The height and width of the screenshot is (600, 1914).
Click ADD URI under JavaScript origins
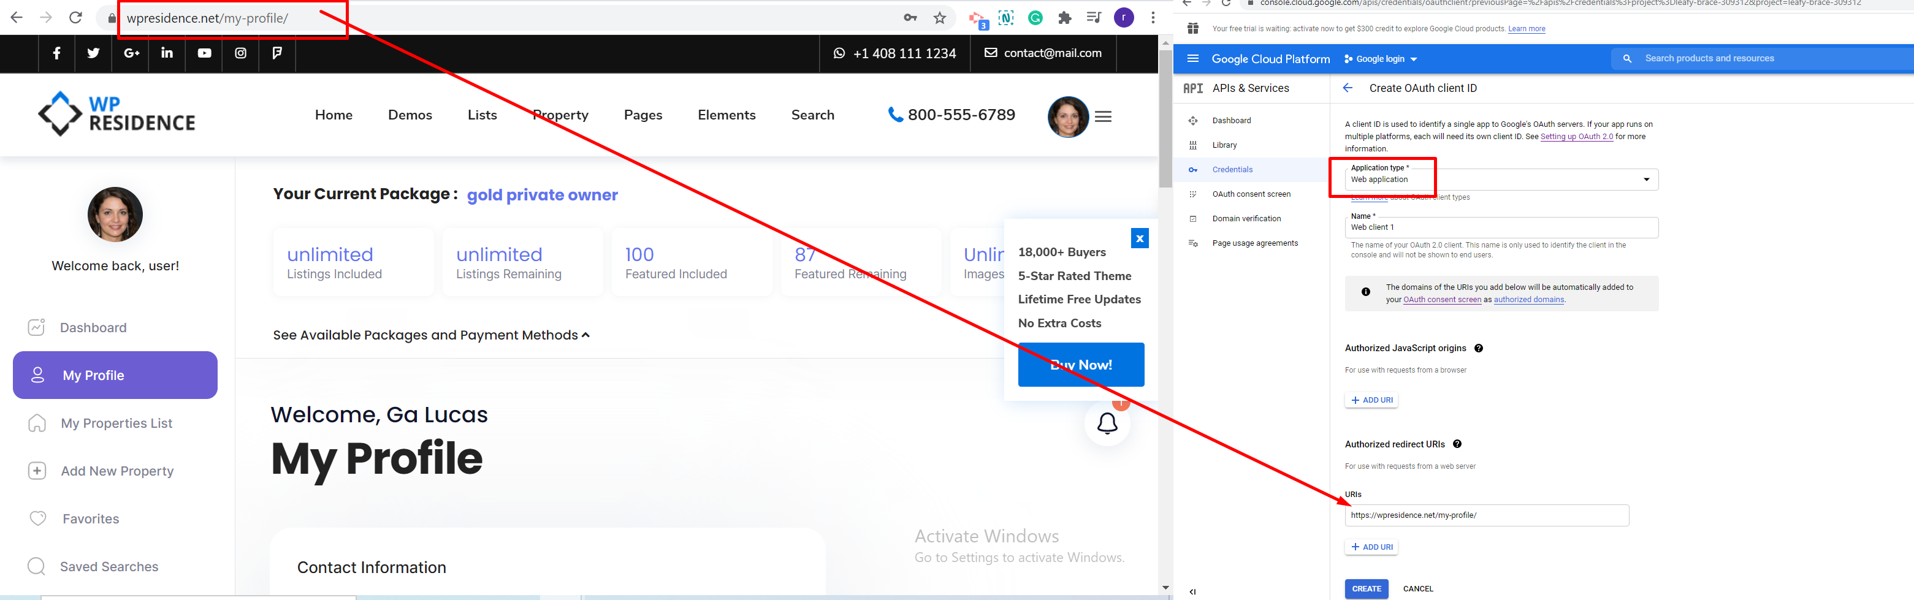(x=1371, y=400)
